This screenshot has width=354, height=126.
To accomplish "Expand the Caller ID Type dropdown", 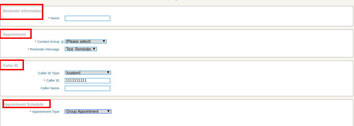I will click(88, 73).
